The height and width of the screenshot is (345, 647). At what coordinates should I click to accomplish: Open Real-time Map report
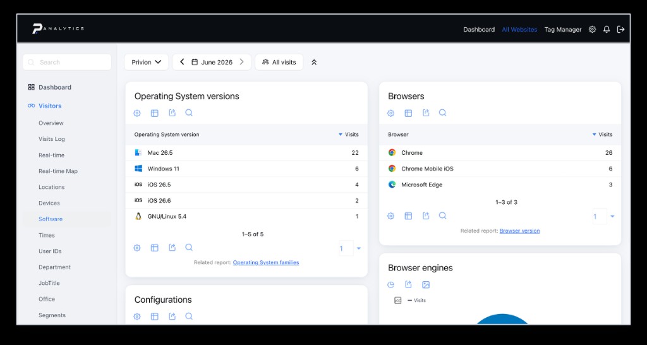[x=58, y=171]
